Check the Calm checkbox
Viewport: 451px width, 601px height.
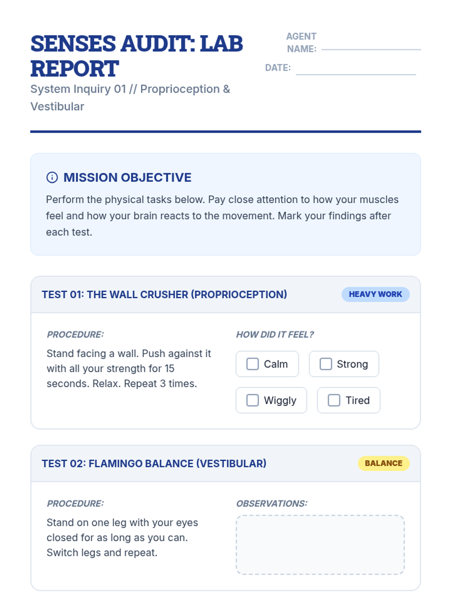pyautogui.click(x=252, y=364)
